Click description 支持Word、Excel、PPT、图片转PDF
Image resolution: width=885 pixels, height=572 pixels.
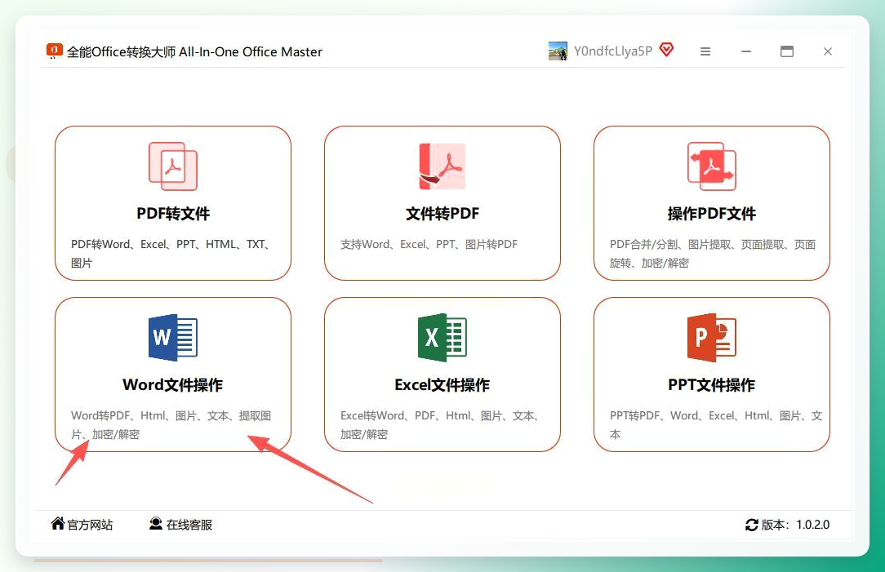[429, 244]
